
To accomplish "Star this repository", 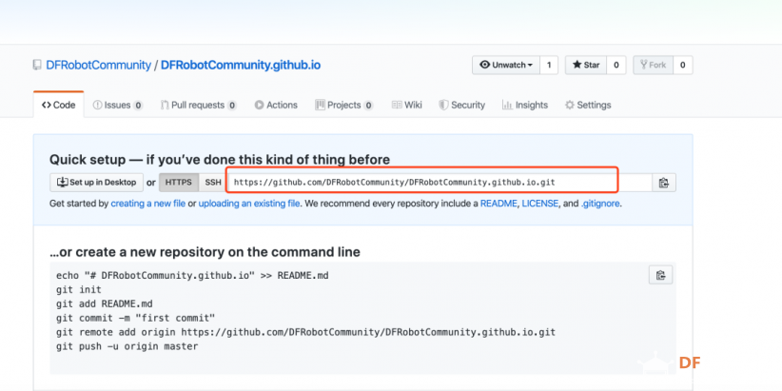I will [x=585, y=65].
